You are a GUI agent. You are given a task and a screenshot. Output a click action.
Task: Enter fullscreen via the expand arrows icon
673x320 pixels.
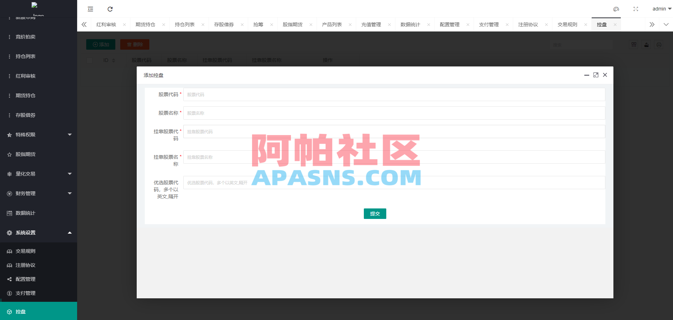(x=635, y=9)
